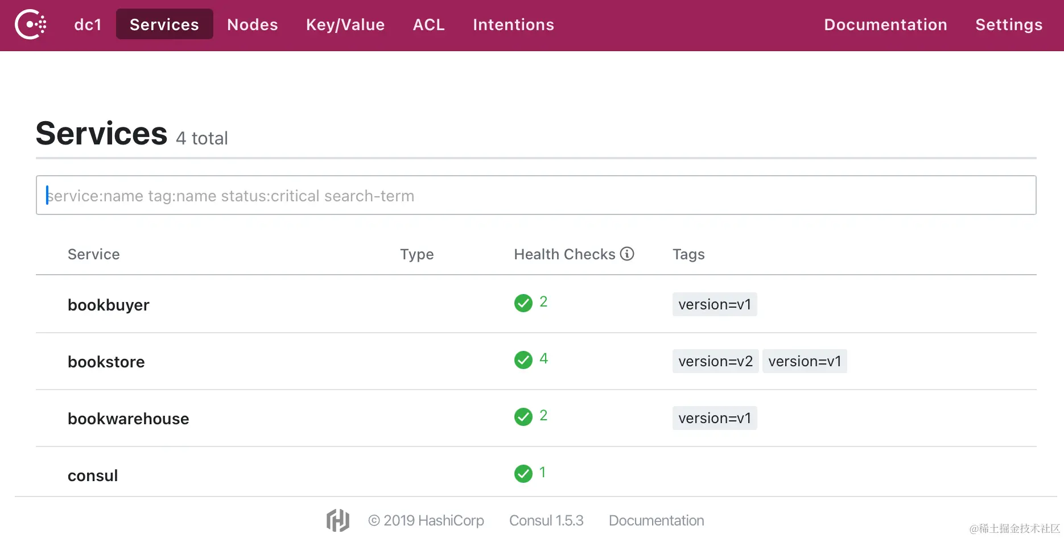Click bookstore's green passing check icon

pos(523,360)
